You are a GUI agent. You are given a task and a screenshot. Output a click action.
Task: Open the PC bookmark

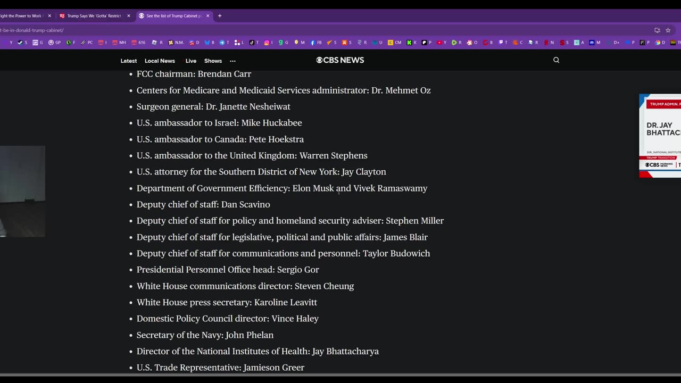coord(87,43)
